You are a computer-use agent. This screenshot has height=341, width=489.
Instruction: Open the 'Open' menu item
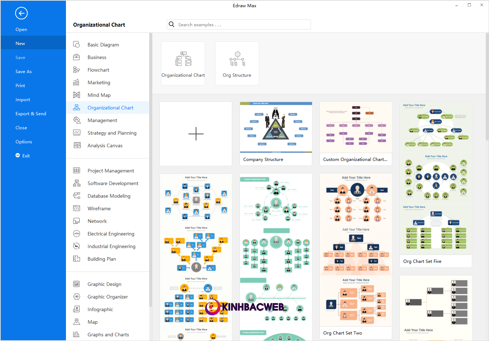(21, 30)
